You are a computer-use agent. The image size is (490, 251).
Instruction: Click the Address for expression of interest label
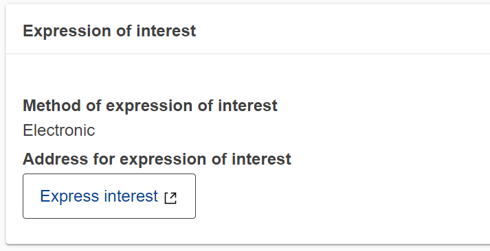pyautogui.click(x=157, y=159)
